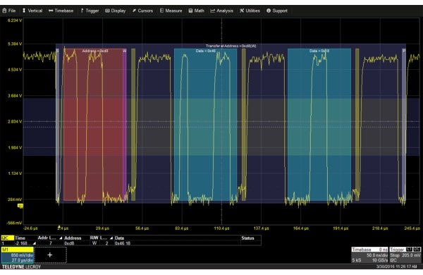Screen dimensions: 423x275
Task: Click the Measure menu icon
Action: click(x=161, y=11)
